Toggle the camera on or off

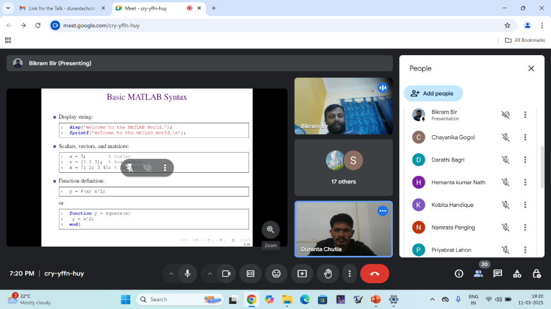tap(226, 273)
